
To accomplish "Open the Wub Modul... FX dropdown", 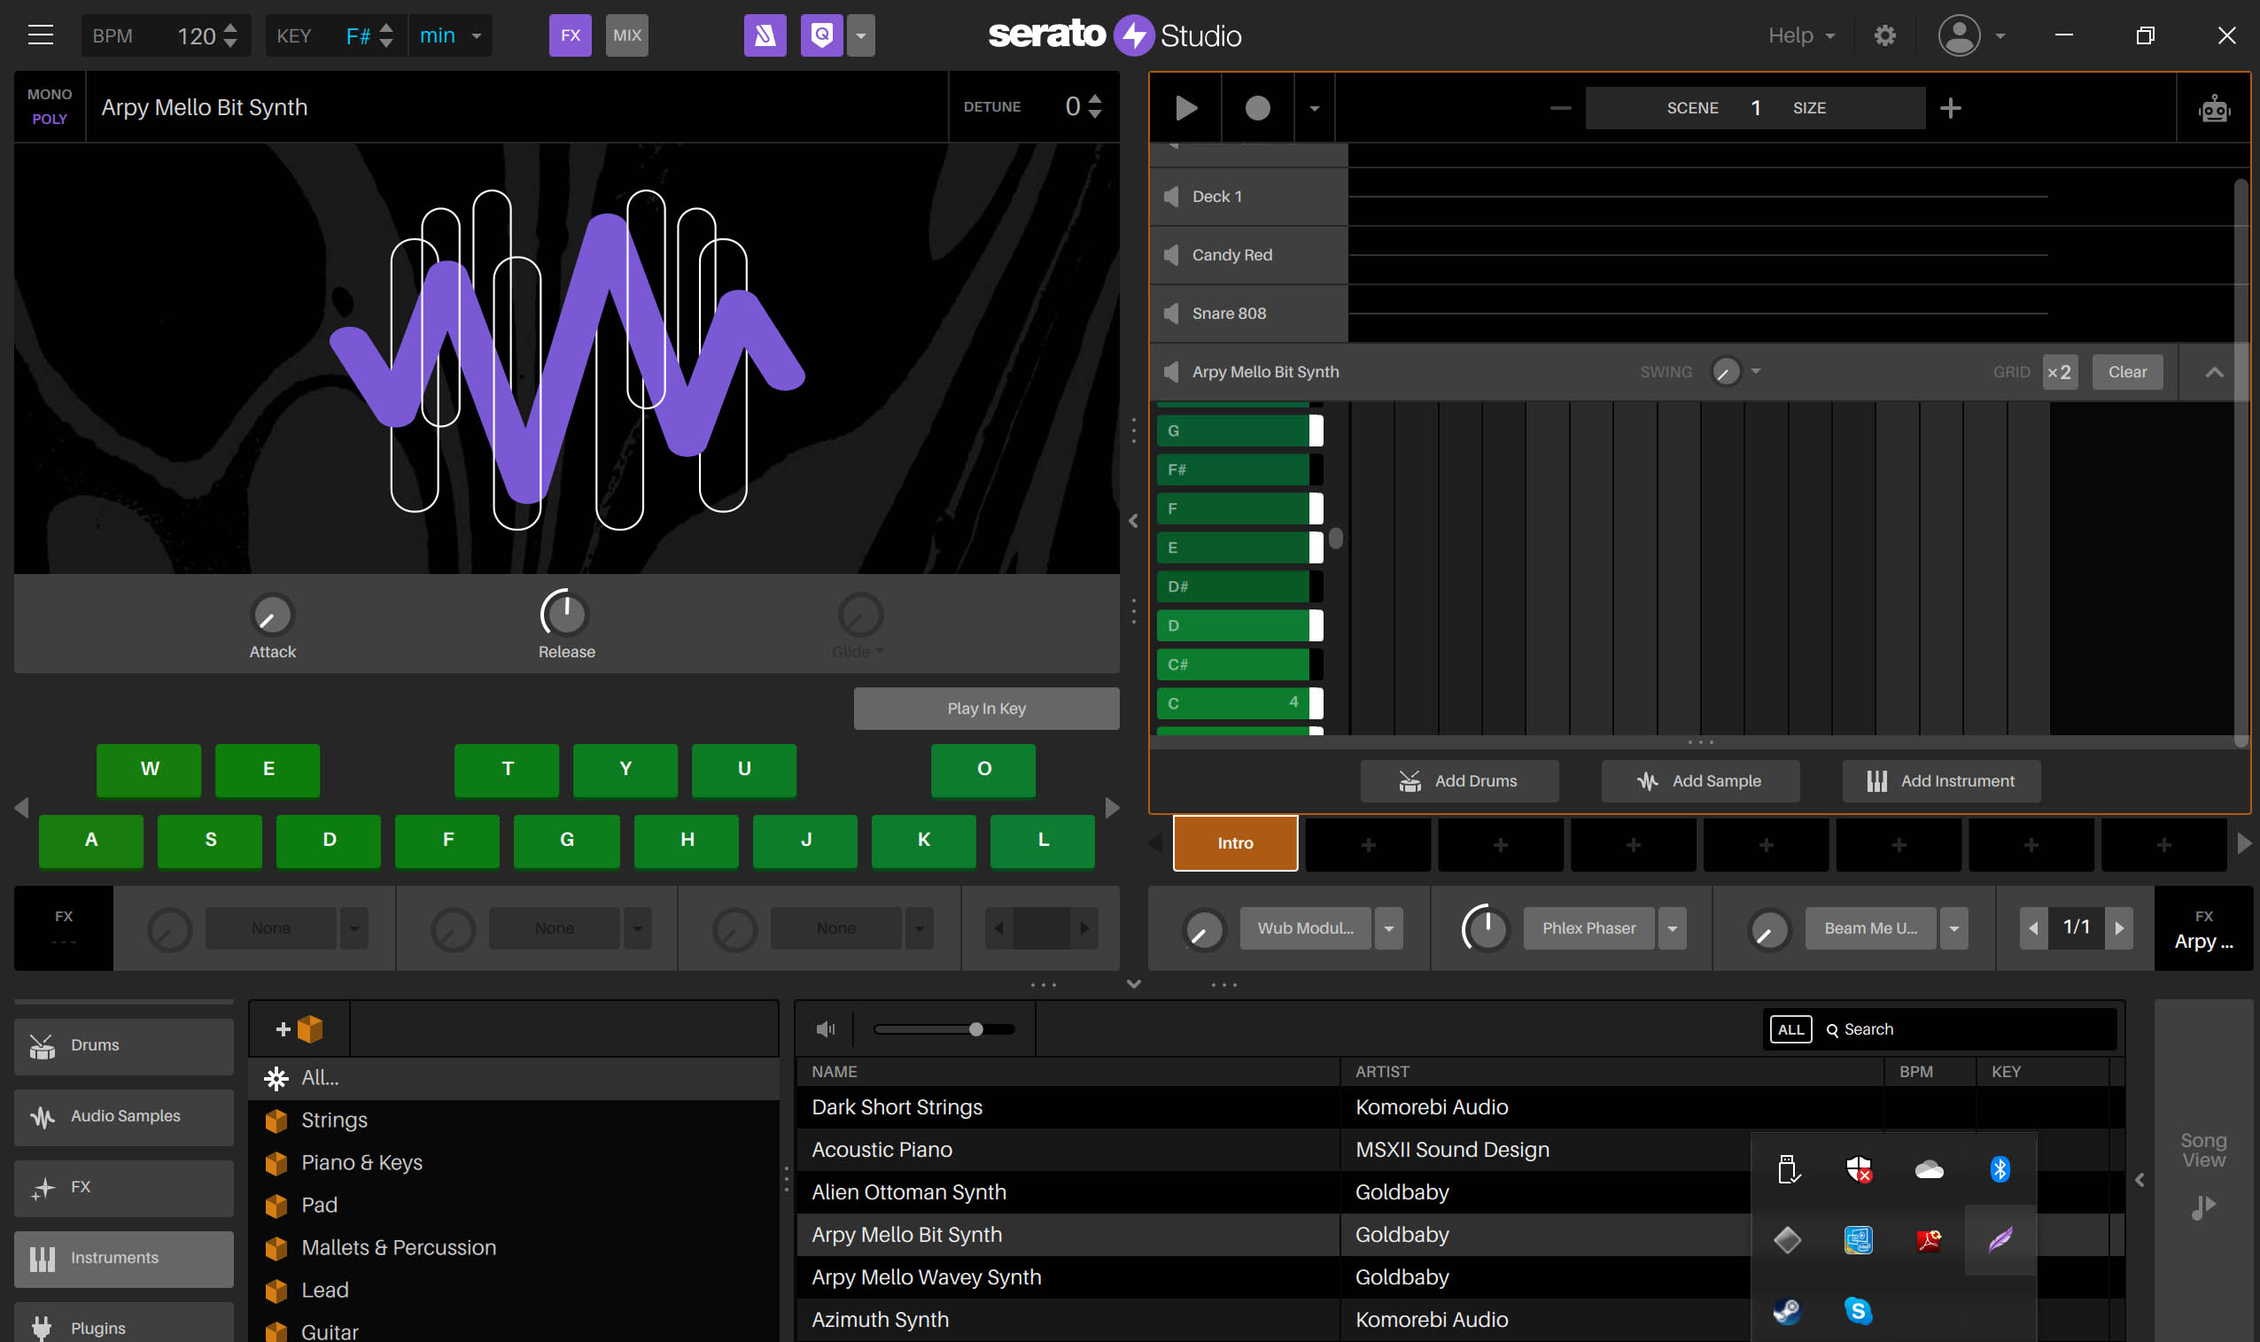I will 1388,927.
